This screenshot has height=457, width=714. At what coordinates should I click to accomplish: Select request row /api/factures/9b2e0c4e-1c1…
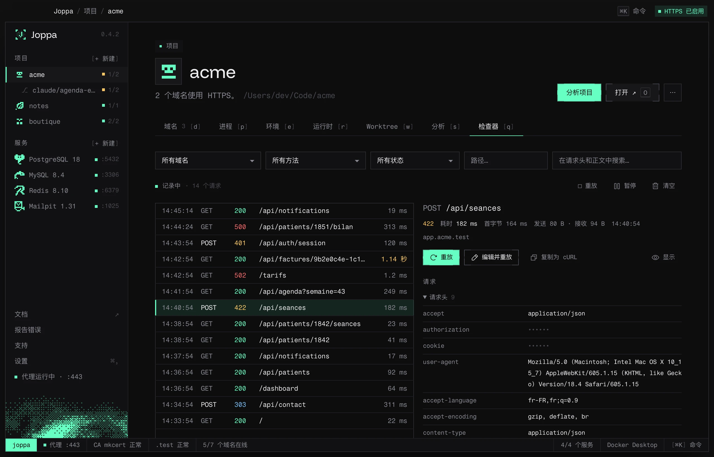(284, 259)
